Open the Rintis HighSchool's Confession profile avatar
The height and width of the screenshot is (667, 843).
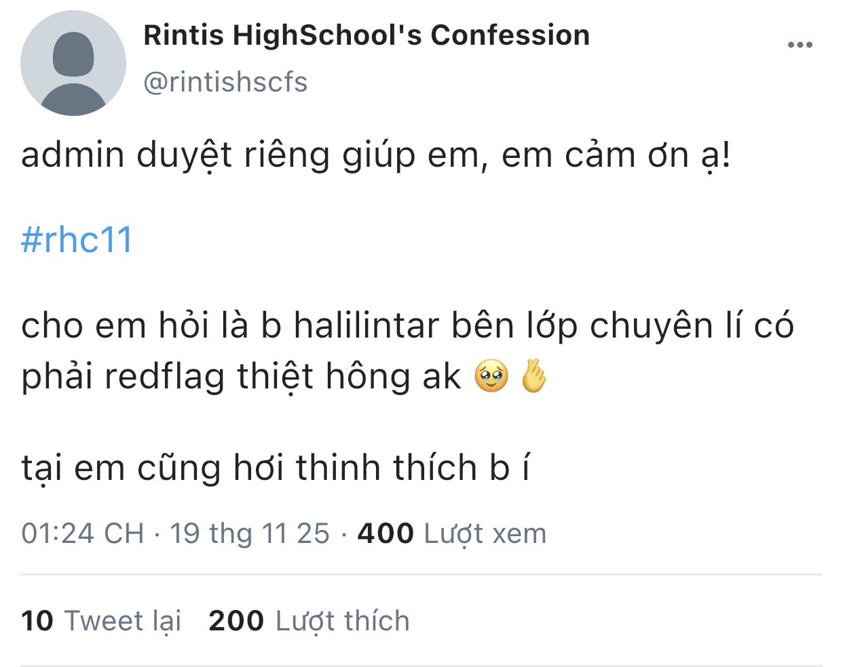coord(73,63)
